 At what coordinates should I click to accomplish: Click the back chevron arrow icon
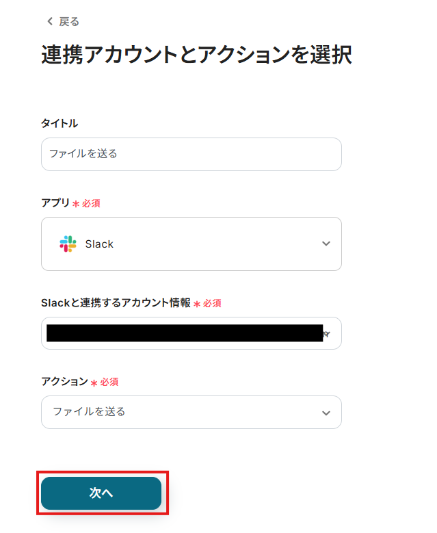pyautogui.click(x=49, y=22)
